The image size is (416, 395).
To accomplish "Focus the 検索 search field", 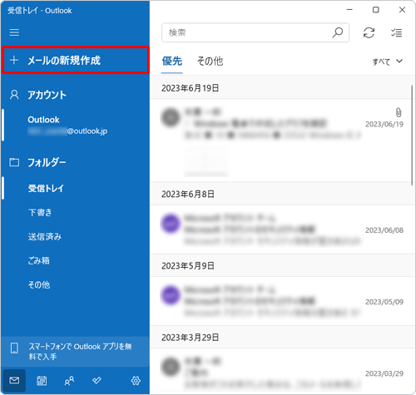I will point(255,32).
